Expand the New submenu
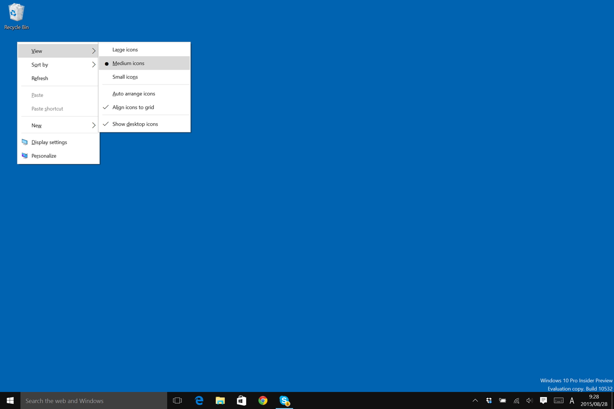 (36, 125)
